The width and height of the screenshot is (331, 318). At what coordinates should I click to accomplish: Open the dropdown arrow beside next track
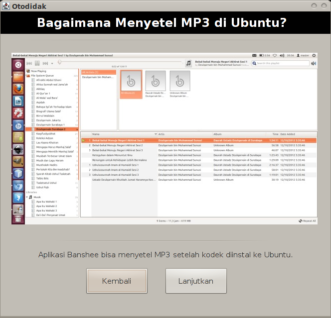click(x=52, y=63)
